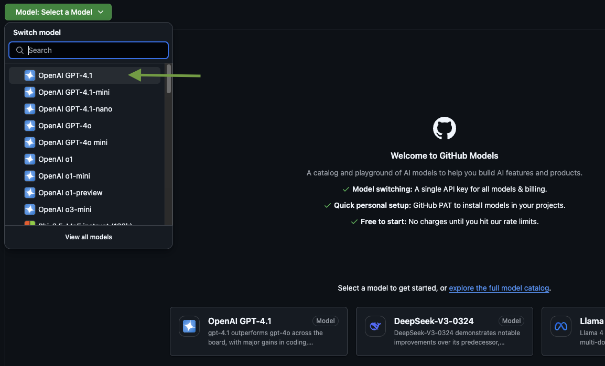The image size is (605, 366).
Task: Click the GitHub Octocat logo
Action: [445, 128]
